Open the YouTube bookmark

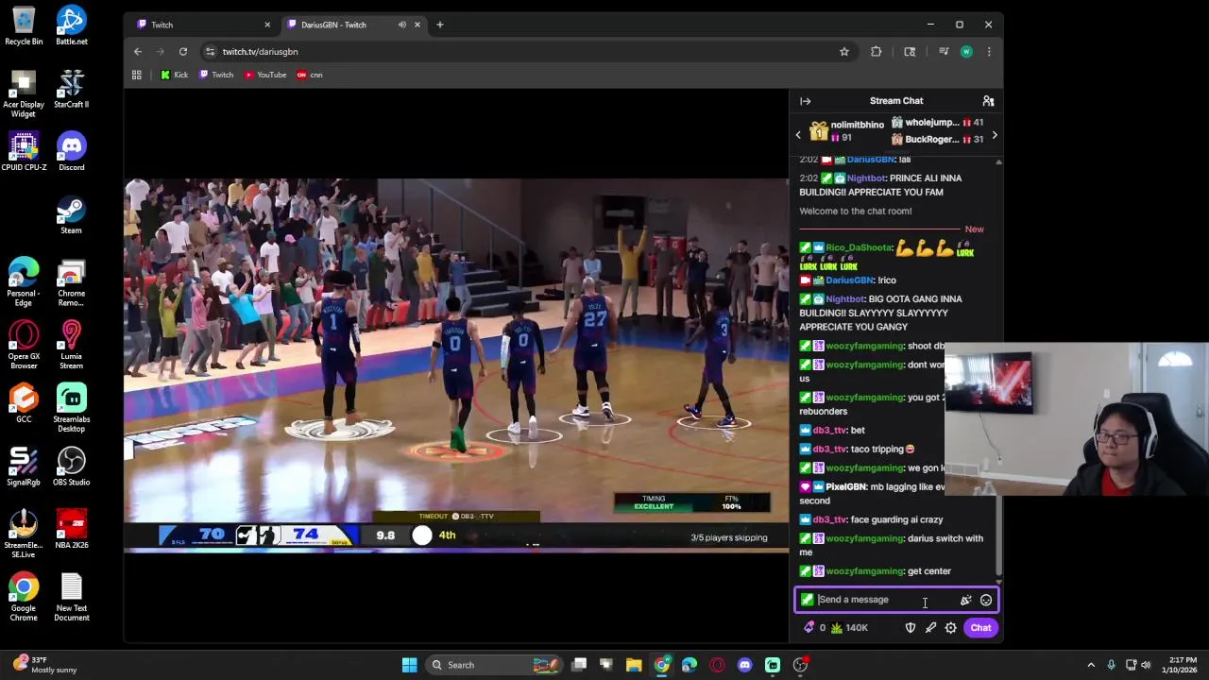click(265, 75)
